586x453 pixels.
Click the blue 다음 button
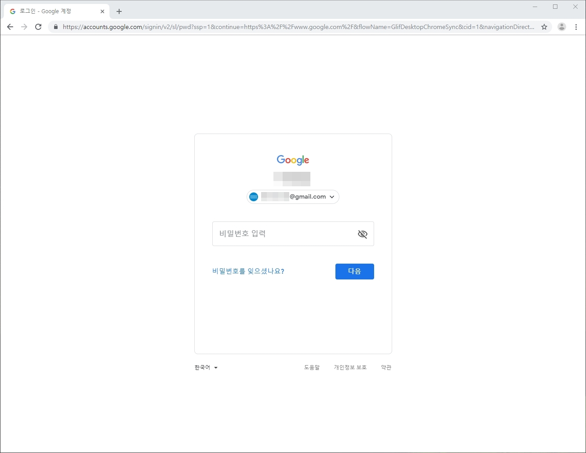(355, 272)
